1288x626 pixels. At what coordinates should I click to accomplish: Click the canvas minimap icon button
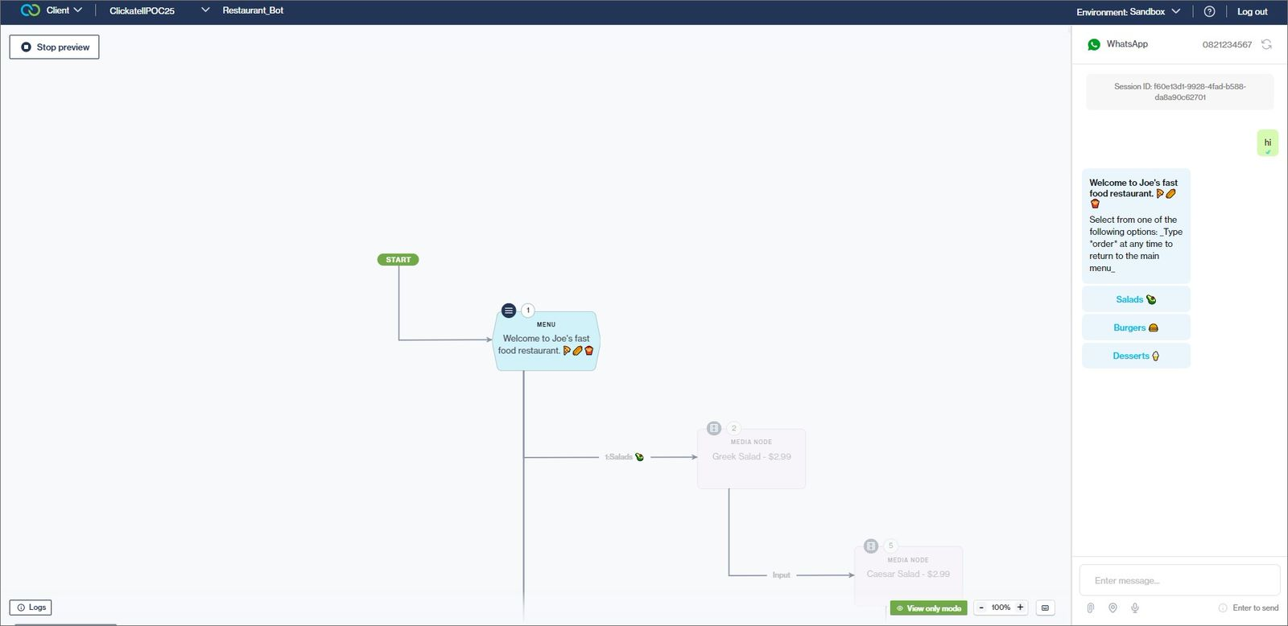tap(1045, 607)
